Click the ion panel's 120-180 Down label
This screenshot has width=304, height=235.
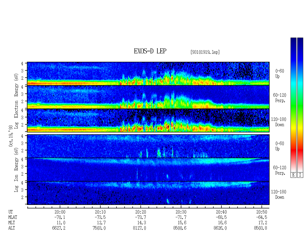pyautogui.click(x=279, y=194)
